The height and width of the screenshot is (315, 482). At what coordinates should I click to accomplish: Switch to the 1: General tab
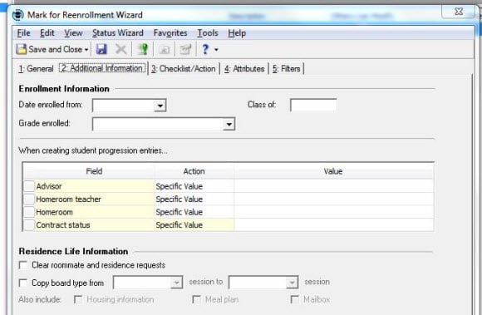(36, 68)
